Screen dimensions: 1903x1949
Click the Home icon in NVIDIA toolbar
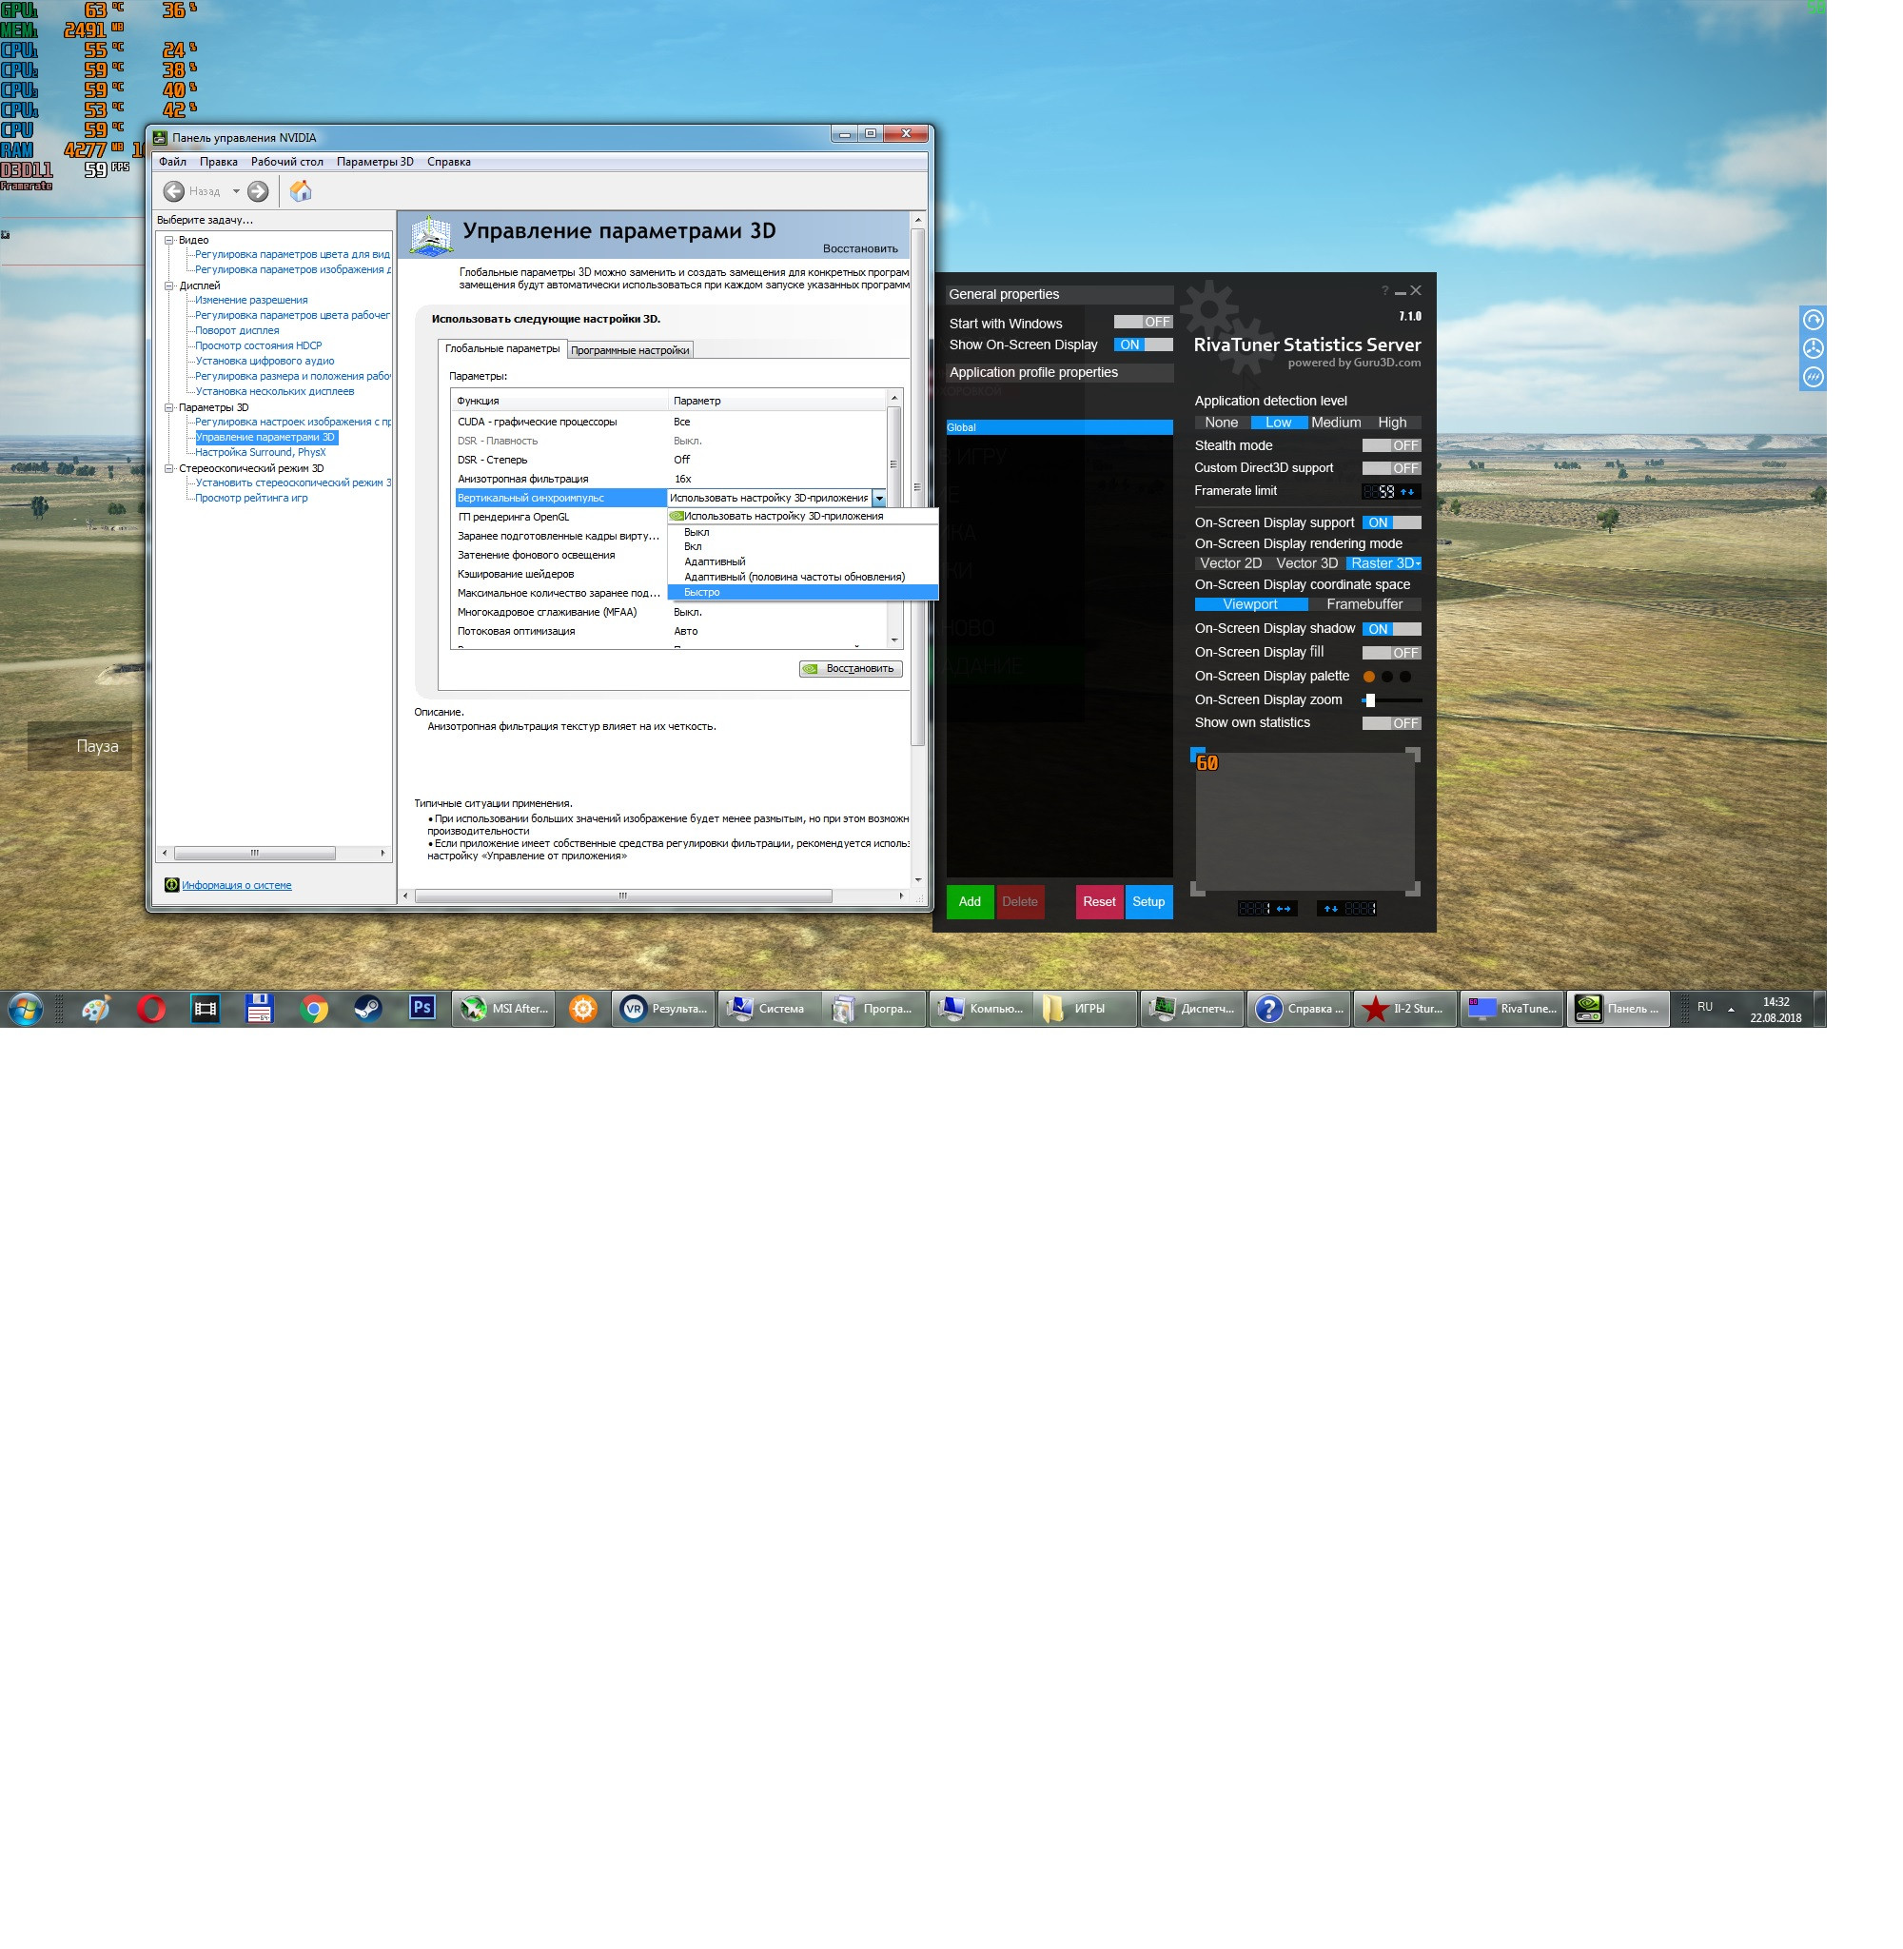tap(300, 191)
